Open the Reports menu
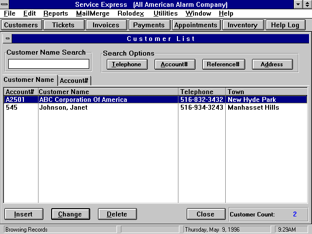The image size is (312, 234). pos(56,14)
